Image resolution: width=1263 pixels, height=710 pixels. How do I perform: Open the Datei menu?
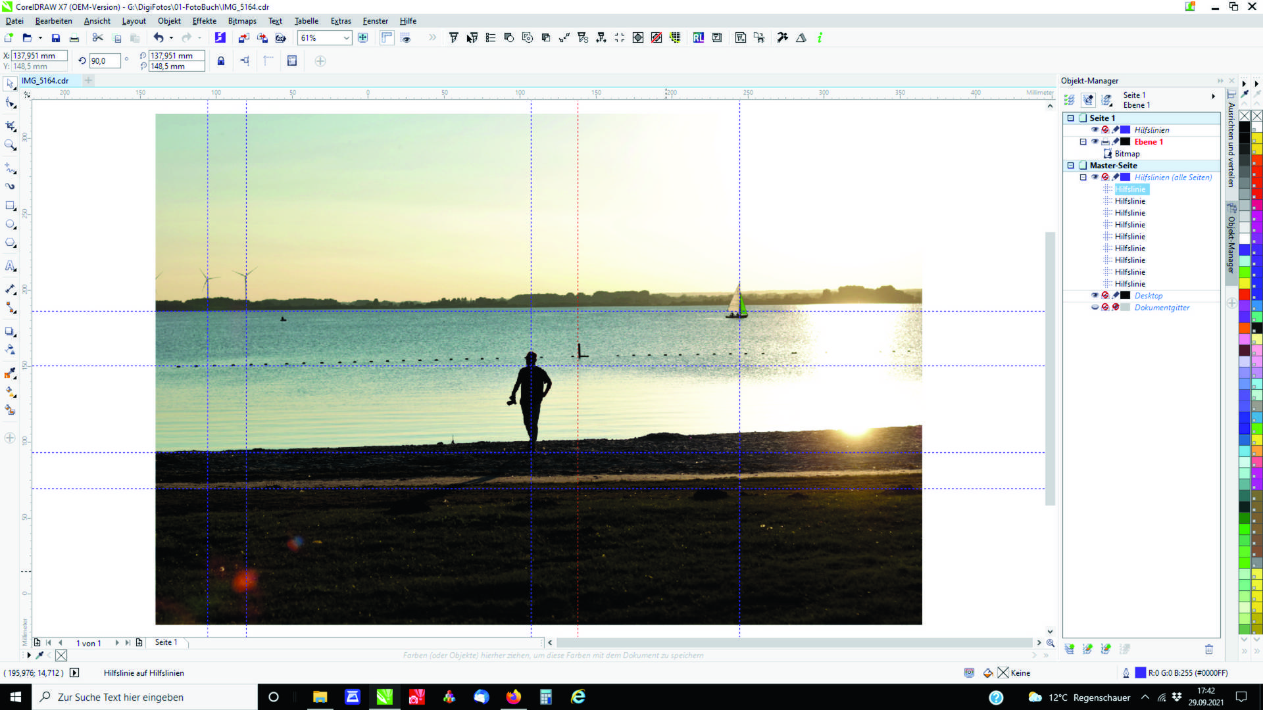point(14,21)
